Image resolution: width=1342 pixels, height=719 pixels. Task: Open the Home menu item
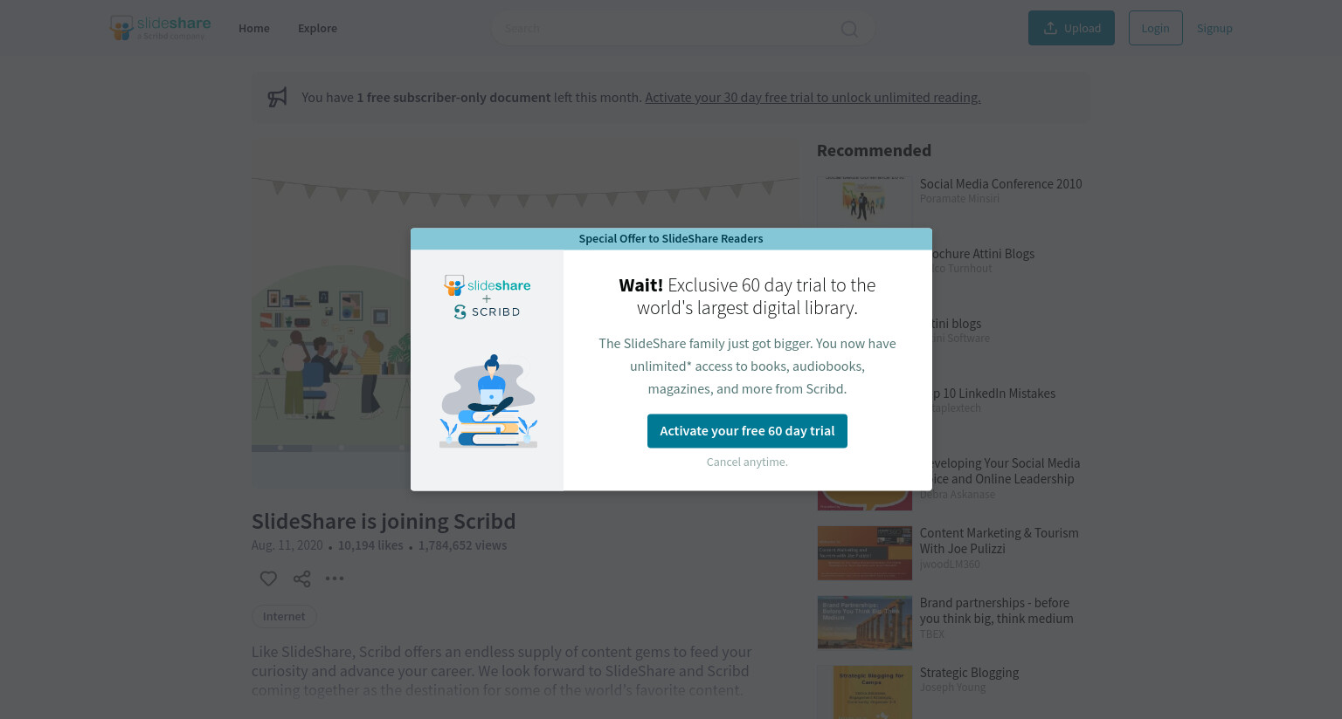pos(254,28)
